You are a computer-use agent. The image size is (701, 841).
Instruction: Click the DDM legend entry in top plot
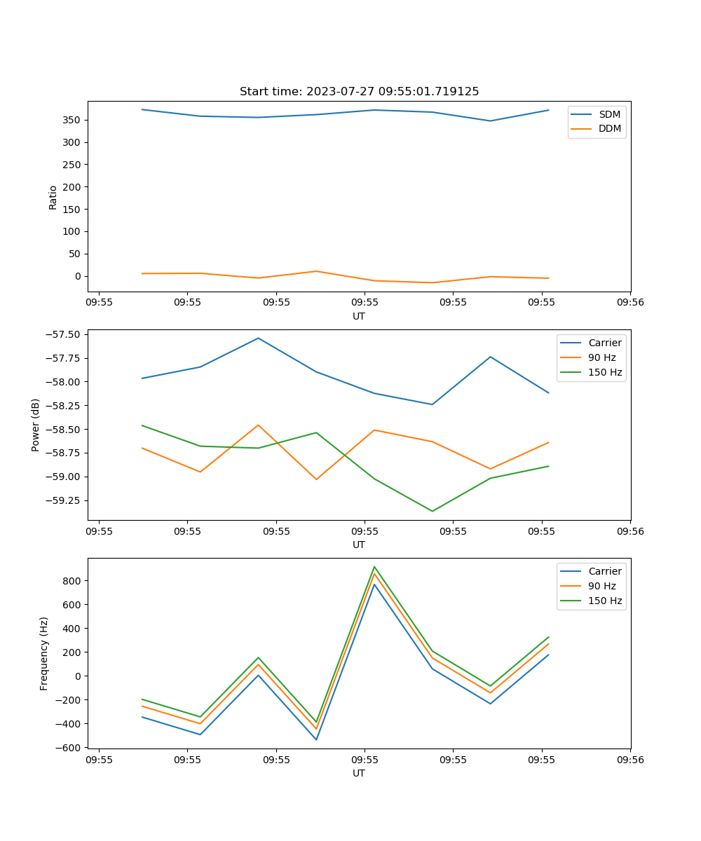point(609,128)
